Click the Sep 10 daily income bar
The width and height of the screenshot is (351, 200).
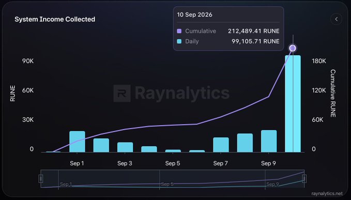point(293,104)
